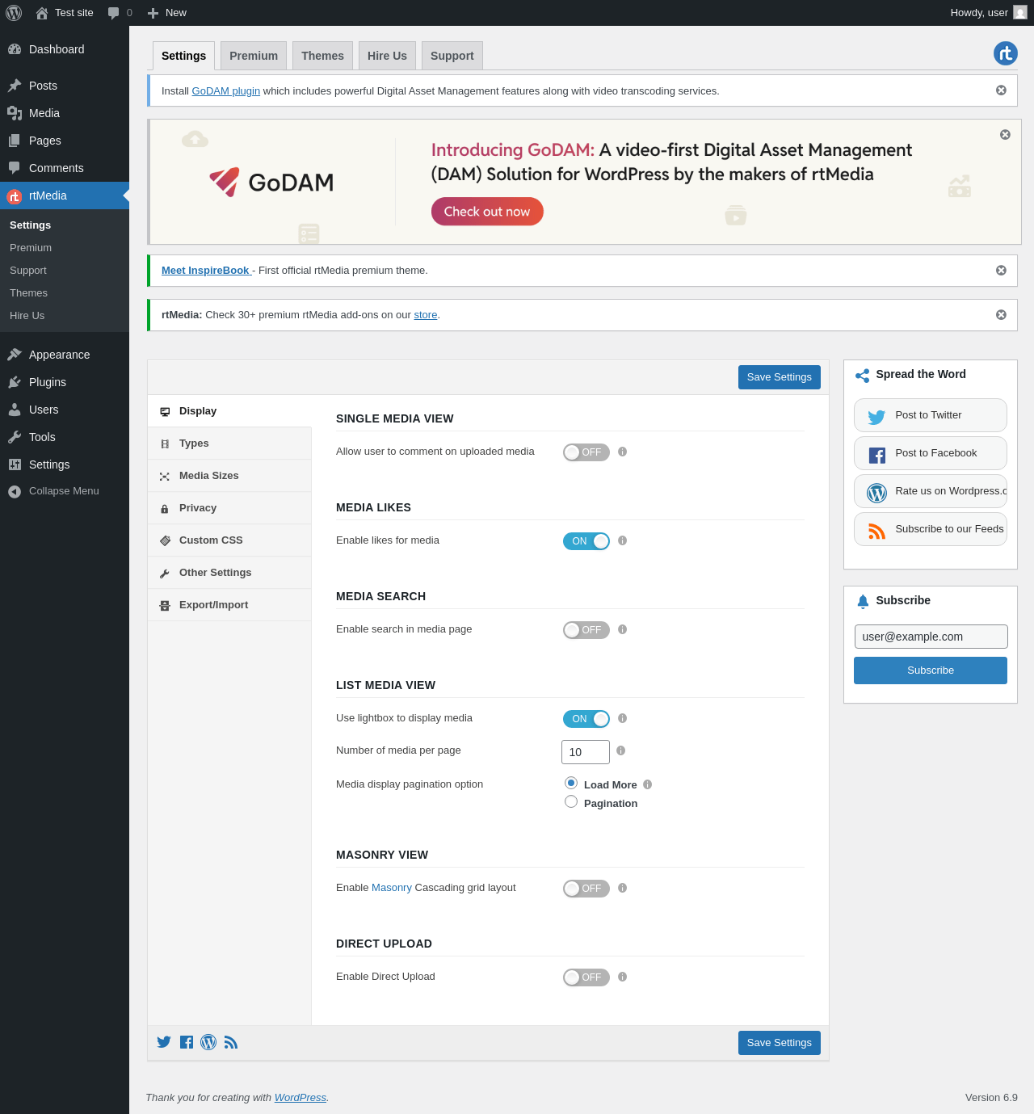This screenshot has width=1034, height=1114.
Task: Open the Media Sizes settings section
Action: (x=229, y=476)
